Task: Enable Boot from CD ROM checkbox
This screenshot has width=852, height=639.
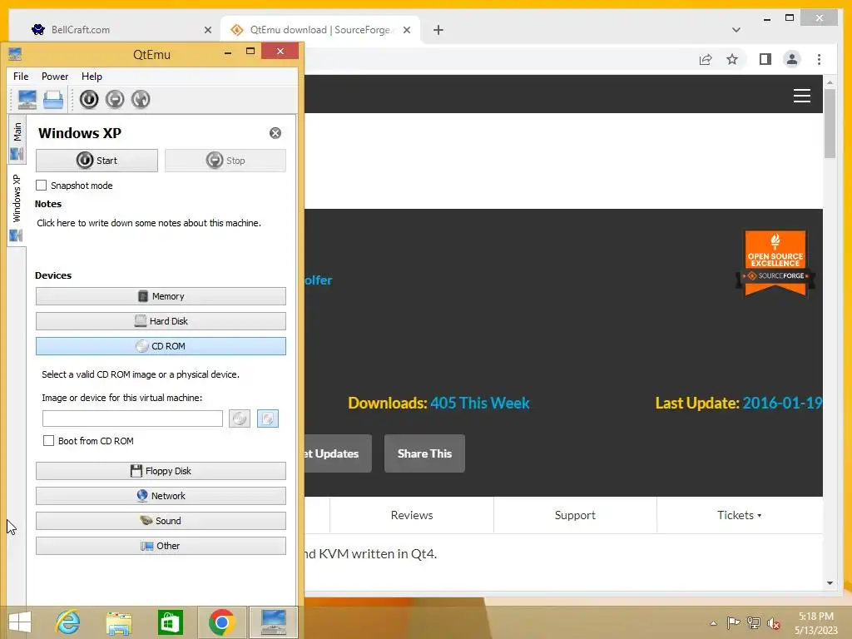Action: point(49,441)
